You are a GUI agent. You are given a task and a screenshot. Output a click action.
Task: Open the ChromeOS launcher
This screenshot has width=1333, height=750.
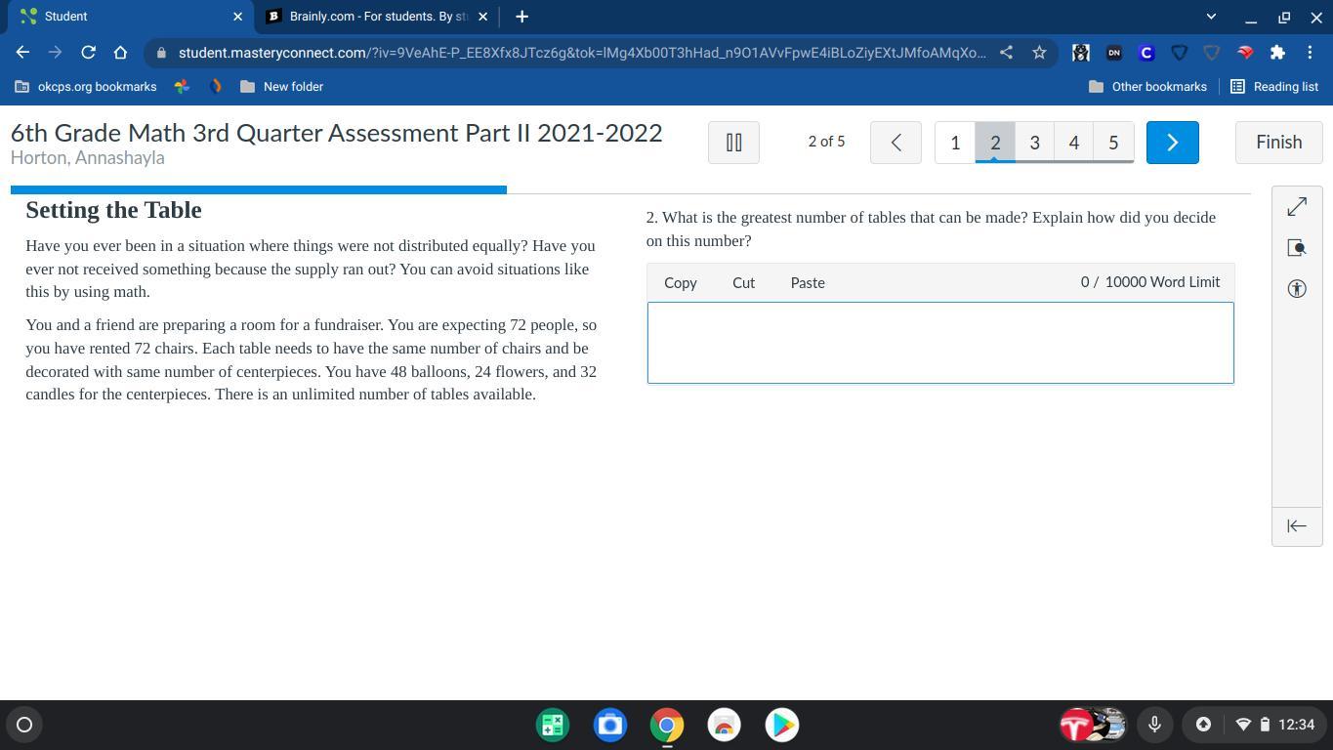click(24, 725)
